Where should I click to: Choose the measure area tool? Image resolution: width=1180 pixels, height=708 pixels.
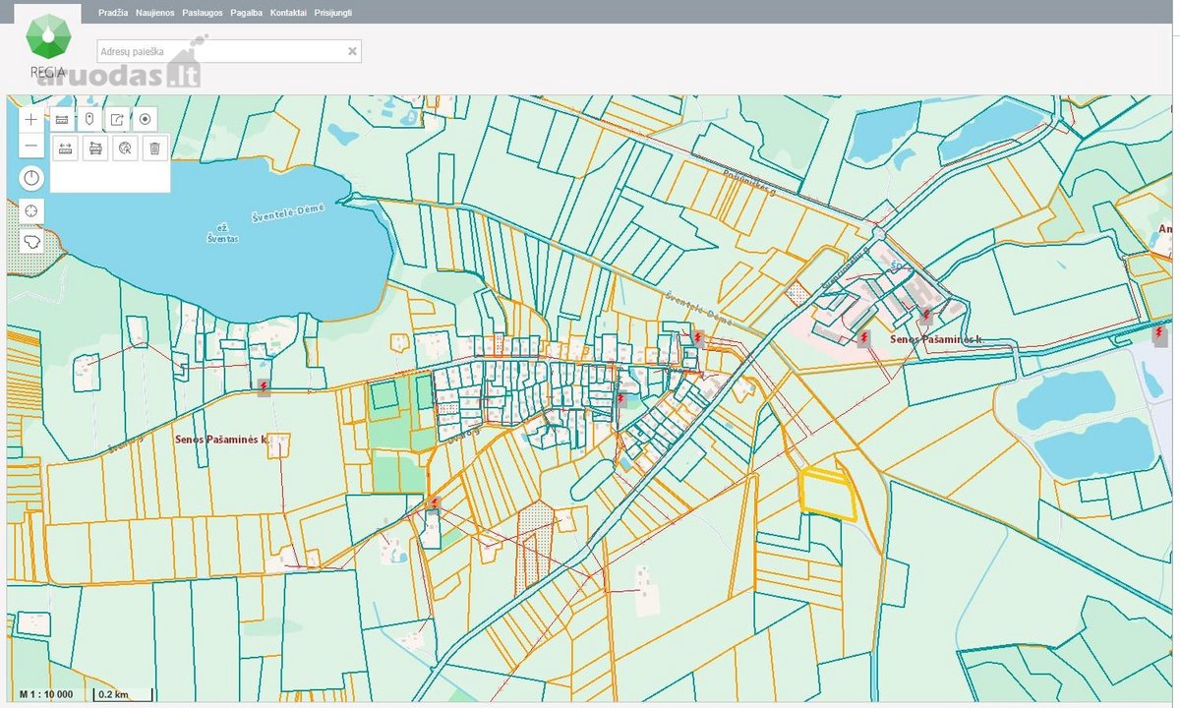click(95, 148)
